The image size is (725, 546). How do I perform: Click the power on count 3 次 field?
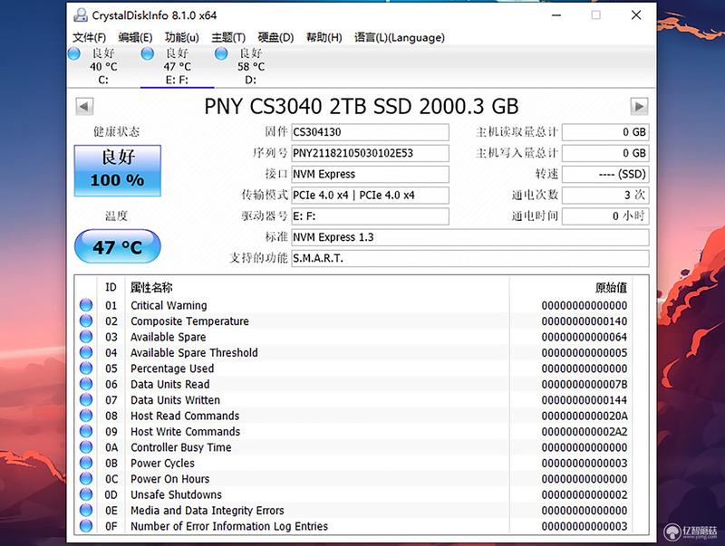tap(605, 196)
